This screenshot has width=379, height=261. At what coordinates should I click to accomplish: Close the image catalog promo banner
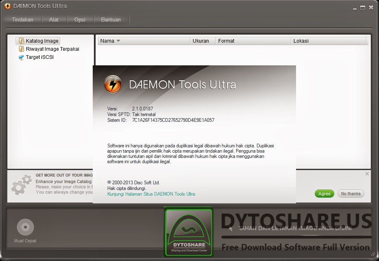pos(367,174)
